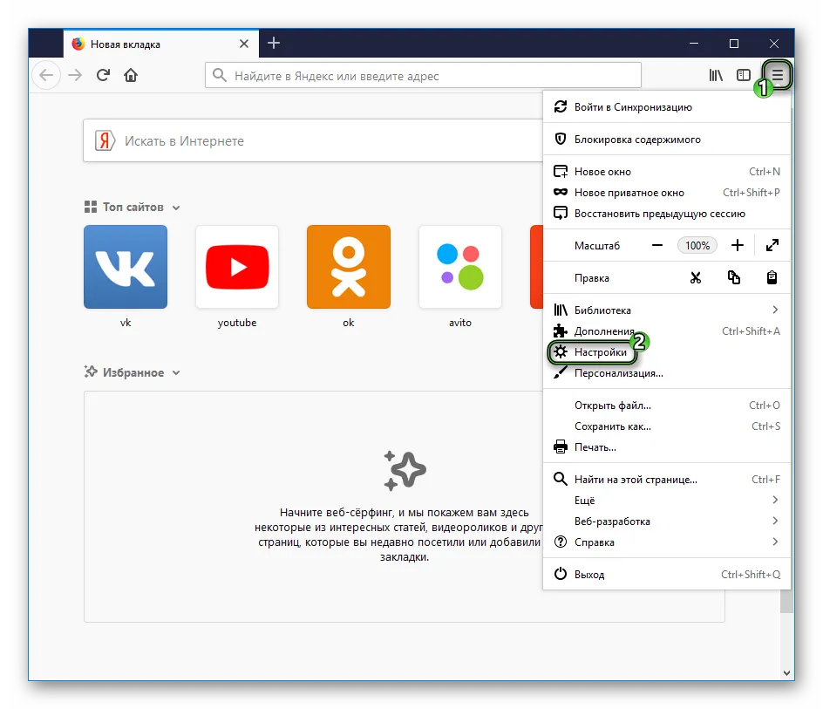
Task: Open Войти в Синхронизацию
Action: [x=667, y=107]
